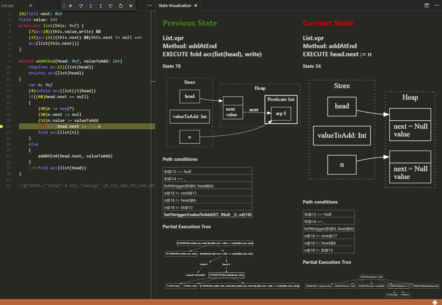Open More Actions menu of State Visualization pane
442x305 pixels.
coord(436,5)
